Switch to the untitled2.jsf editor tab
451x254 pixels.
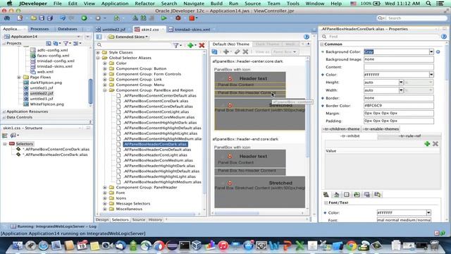point(113,30)
